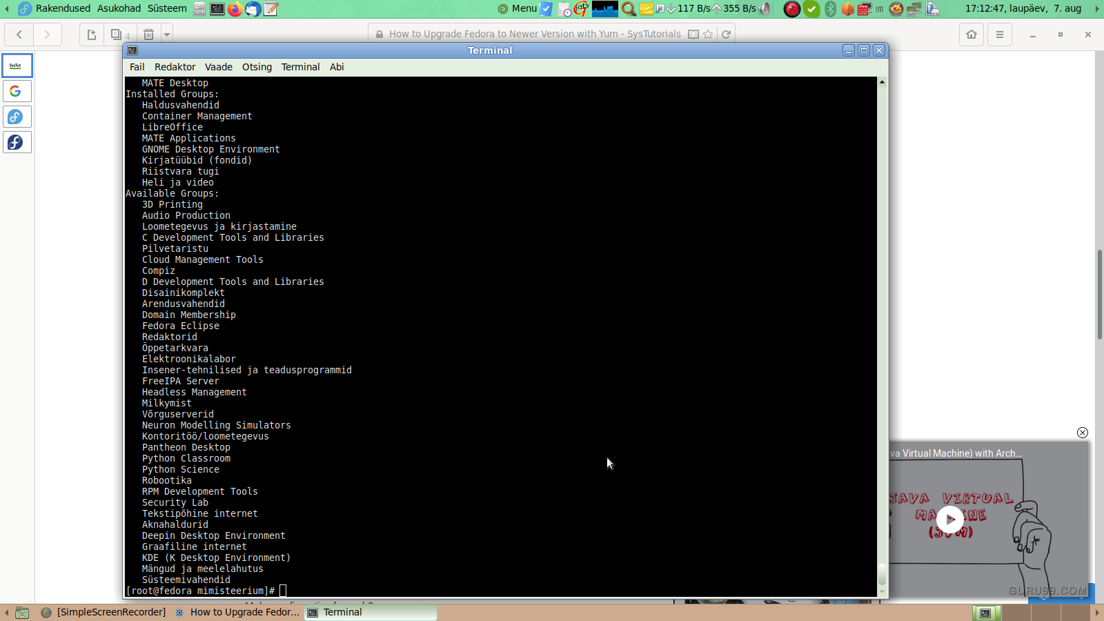
Task: Click the green checkmark tray icon
Action: [x=811, y=9]
